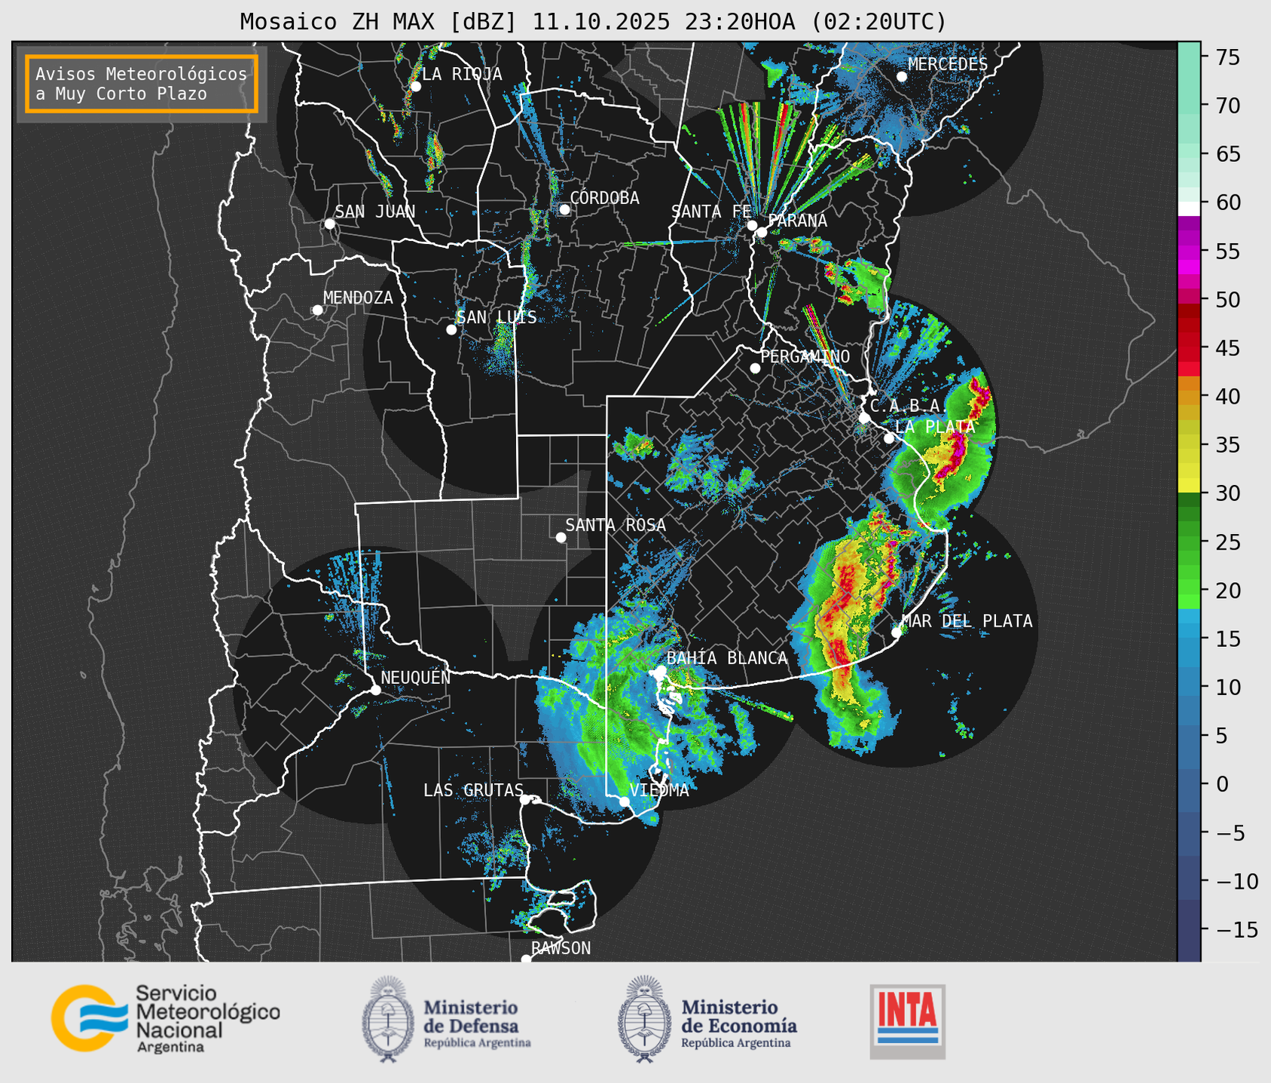Select the Córdoba city marker dot

pyautogui.click(x=564, y=209)
